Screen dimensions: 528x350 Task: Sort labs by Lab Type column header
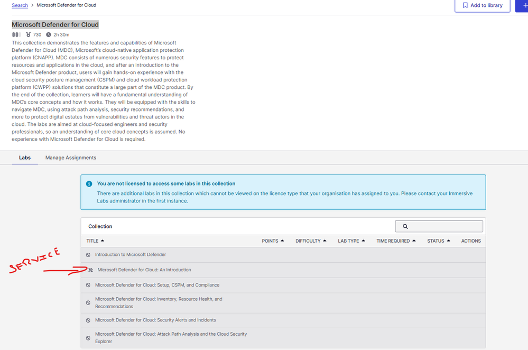point(351,241)
